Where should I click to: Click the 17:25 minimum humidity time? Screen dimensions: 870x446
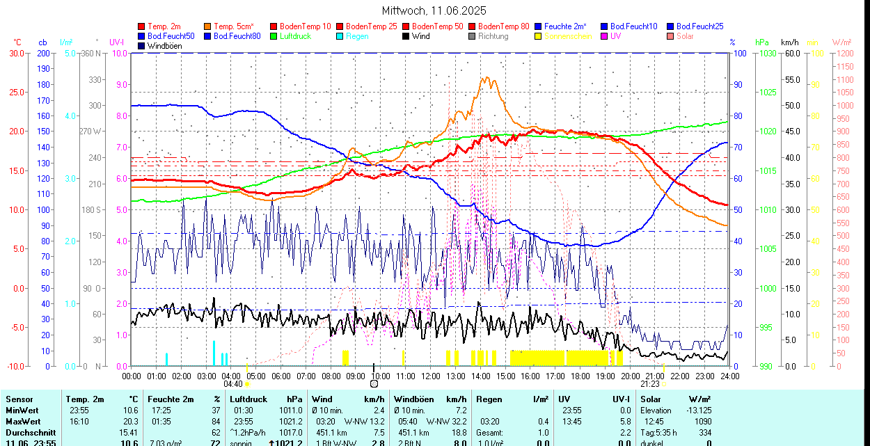[160, 411]
